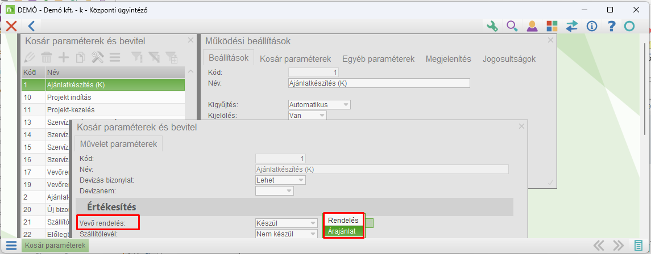
Task: Click the funnel with plus icon
Action: point(172,57)
